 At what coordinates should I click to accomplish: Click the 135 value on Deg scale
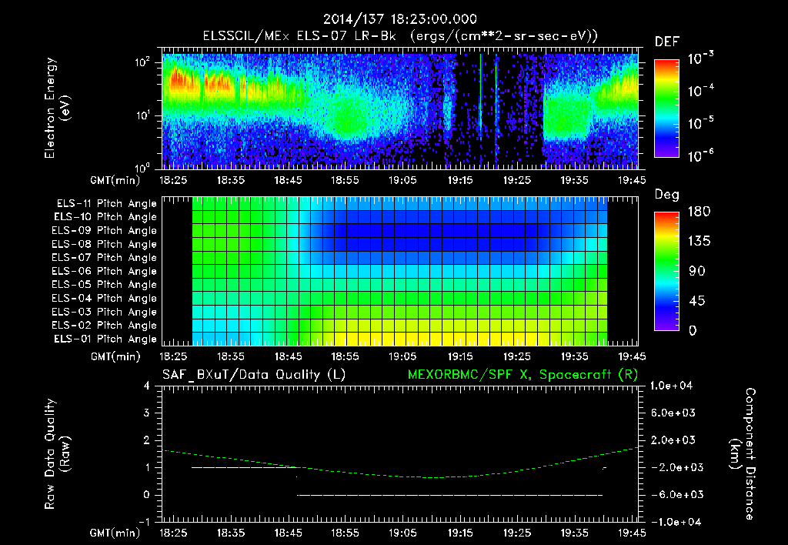(x=699, y=242)
